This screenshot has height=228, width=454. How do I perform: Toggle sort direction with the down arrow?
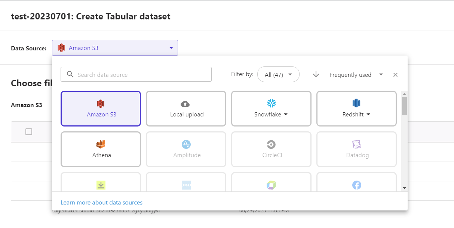point(316,75)
